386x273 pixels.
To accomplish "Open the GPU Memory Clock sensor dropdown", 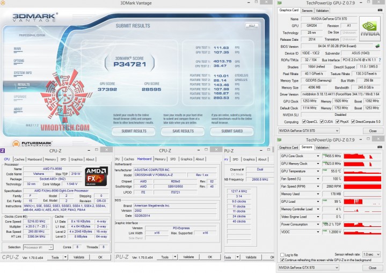I will (x=318, y=164).
